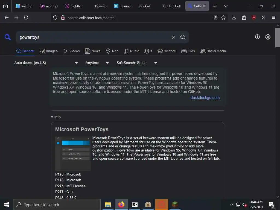The image size is (280, 210).
Task: Open the clock showing 4:44 AM
Action: click(256, 205)
